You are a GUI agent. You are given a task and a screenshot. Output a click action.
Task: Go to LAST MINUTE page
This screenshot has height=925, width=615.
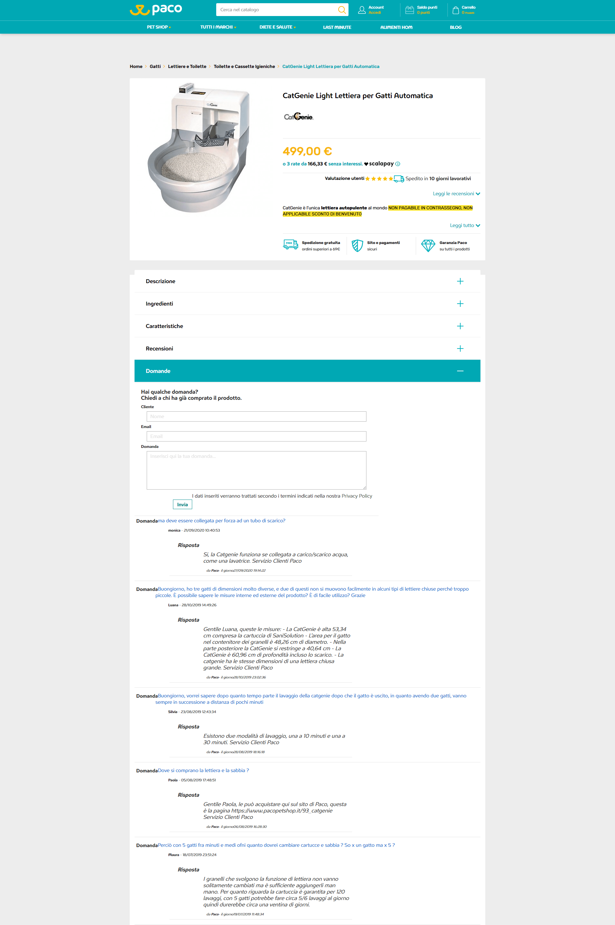click(337, 27)
